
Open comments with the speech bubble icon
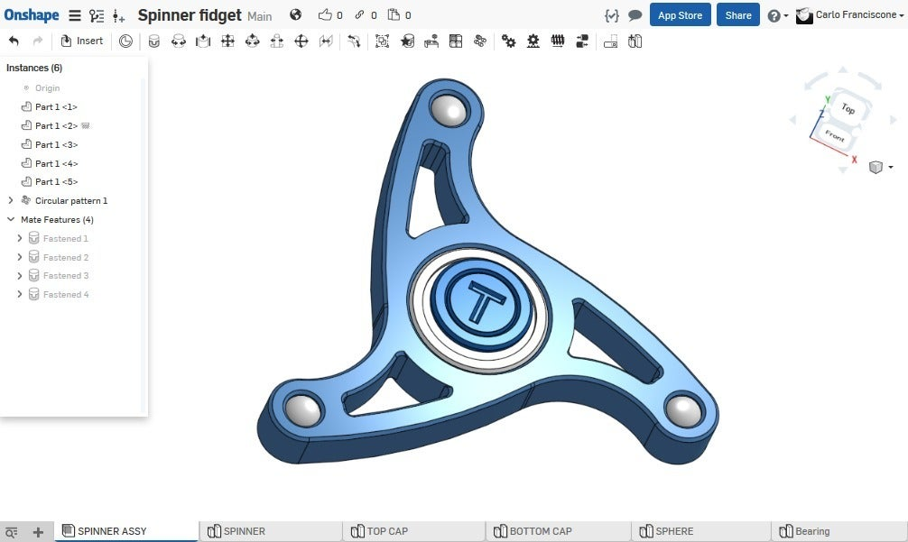[635, 15]
